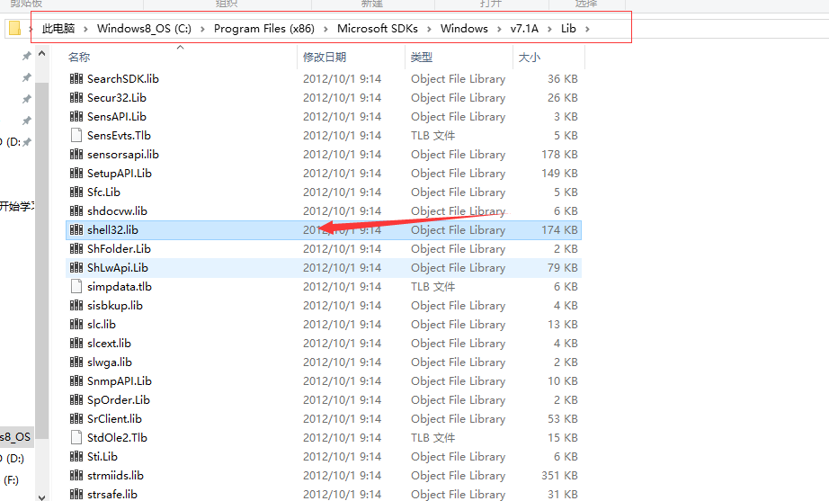Click the ShLwApi.Lib file icon
This screenshot has width=829, height=501.
[76, 268]
